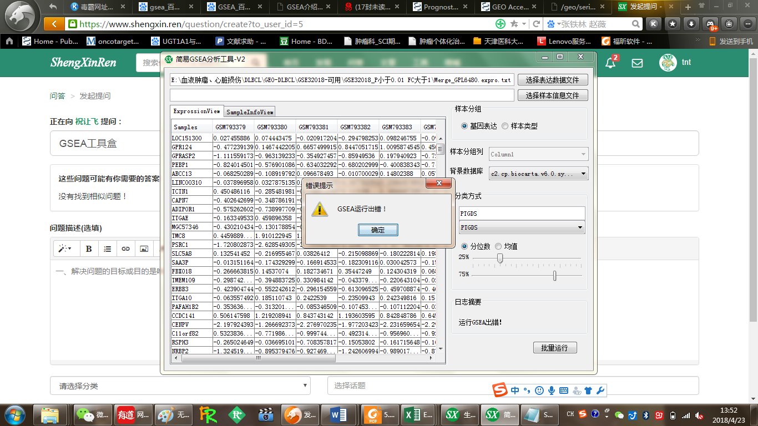Select the 样本类型 radio button
Screen dimensions: 758x426
(x=505, y=126)
